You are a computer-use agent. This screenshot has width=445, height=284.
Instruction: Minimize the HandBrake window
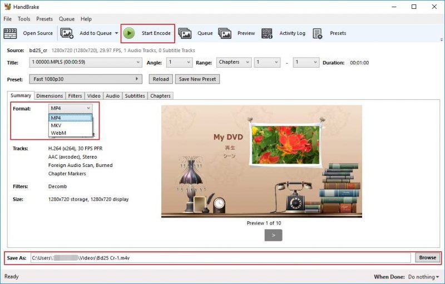394,7
